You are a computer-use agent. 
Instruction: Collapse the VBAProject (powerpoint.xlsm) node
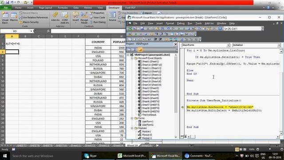click(x=128, y=55)
